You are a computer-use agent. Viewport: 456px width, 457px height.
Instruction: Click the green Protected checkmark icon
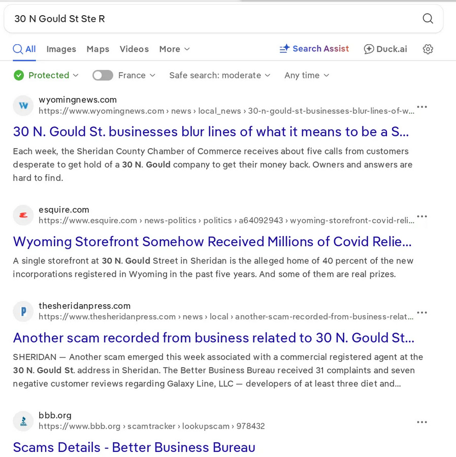pyautogui.click(x=19, y=76)
